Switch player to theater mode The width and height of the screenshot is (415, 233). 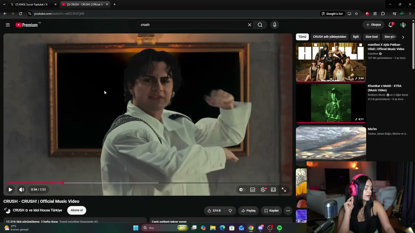click(273, 190)
